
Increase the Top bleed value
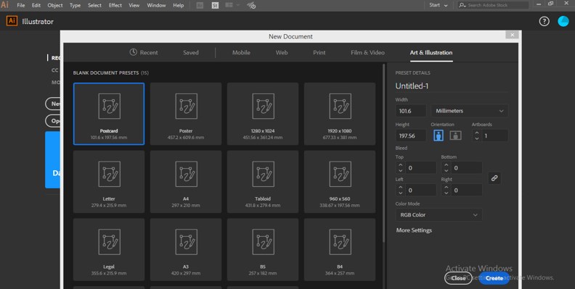click(401, 165)
